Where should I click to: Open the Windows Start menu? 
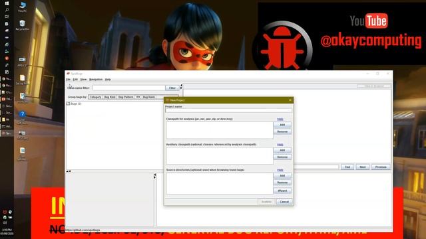point(7,3)
